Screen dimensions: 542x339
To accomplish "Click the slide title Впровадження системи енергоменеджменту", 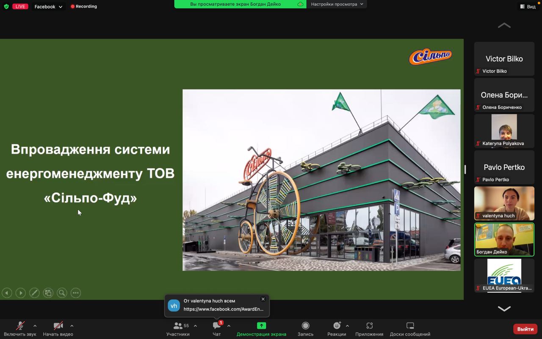I will tap(90, 173).
